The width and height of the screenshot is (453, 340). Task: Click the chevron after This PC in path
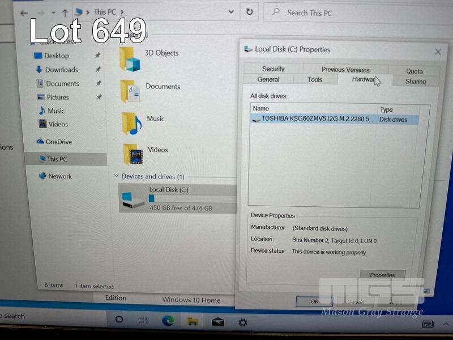click(122, 12)
